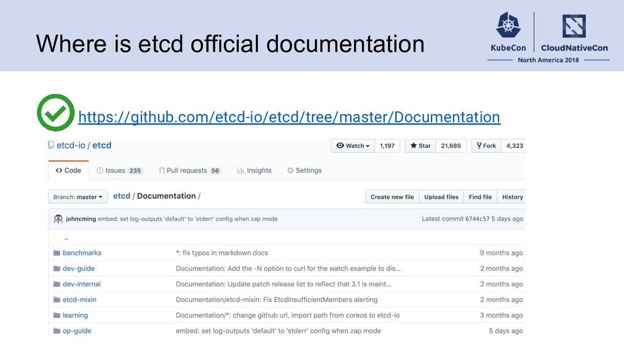Click the Issues tab exclamation circle icon
Image resolution: width=624 pixels, height=351 pixels.
(100, 171)
